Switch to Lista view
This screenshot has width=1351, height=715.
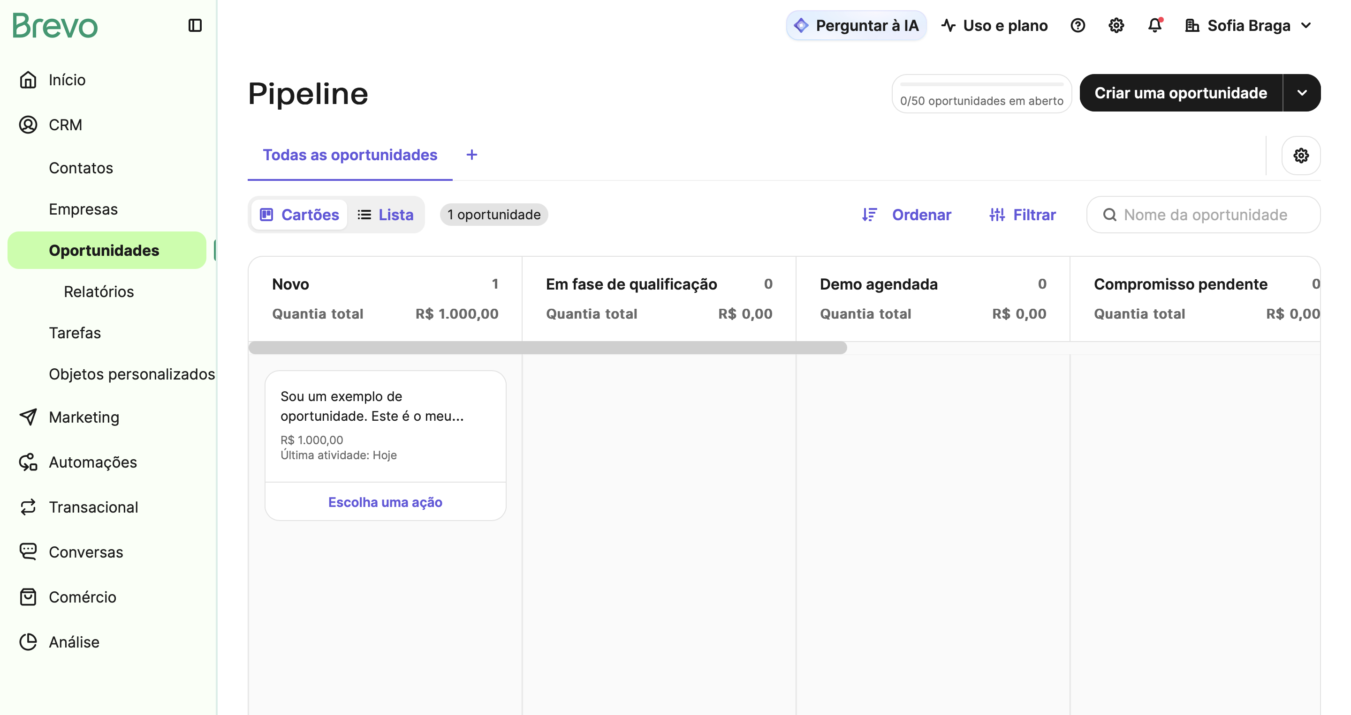(x=386, y=215)
